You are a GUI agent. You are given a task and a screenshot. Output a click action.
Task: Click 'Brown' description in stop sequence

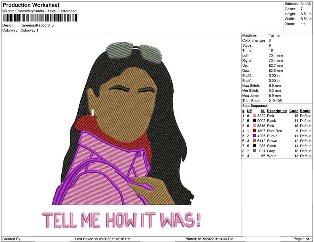pyautogui.click(x=272, y=141)
